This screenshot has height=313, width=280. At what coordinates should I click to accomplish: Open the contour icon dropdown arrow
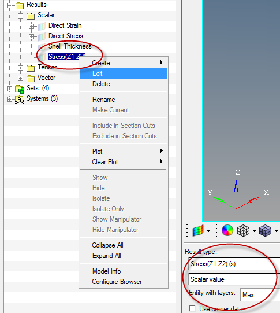209,231
